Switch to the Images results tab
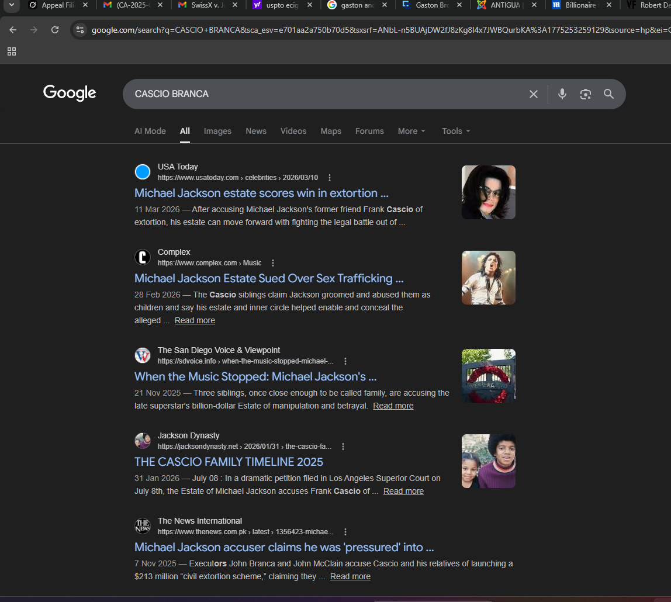671x602 pixels. (x=217, y=131)
